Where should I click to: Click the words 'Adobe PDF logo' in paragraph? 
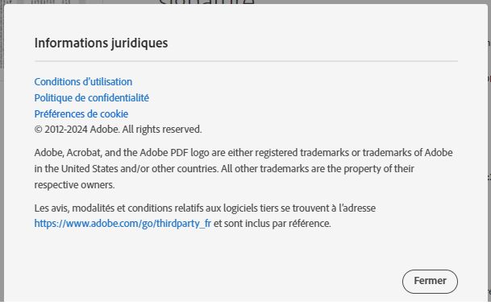pyautogui.click(x=174, y=153)
